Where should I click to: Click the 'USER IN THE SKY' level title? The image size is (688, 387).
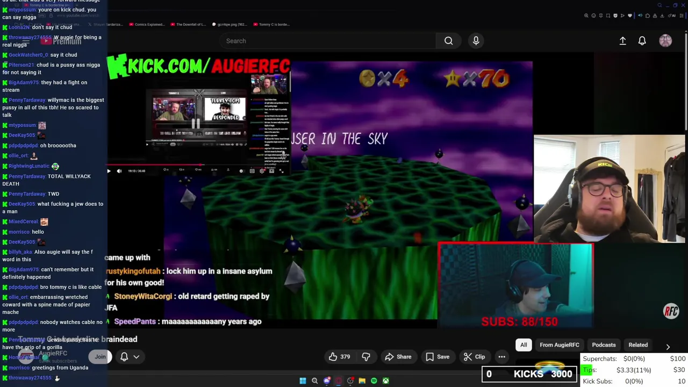click(340, 139)
